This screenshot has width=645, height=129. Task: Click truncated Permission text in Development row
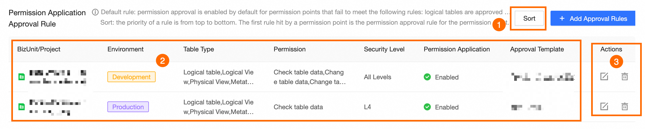coord(309,77)
